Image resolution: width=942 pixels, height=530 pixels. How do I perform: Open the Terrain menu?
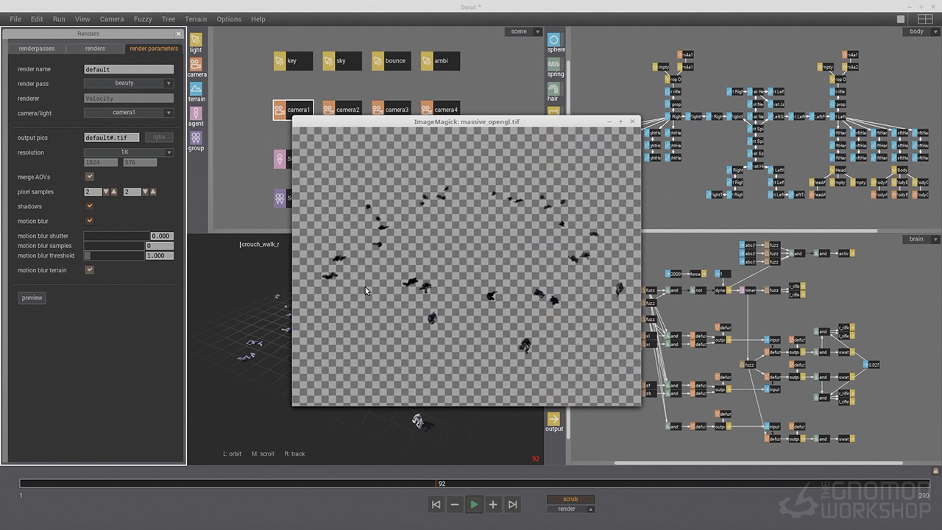196,19
